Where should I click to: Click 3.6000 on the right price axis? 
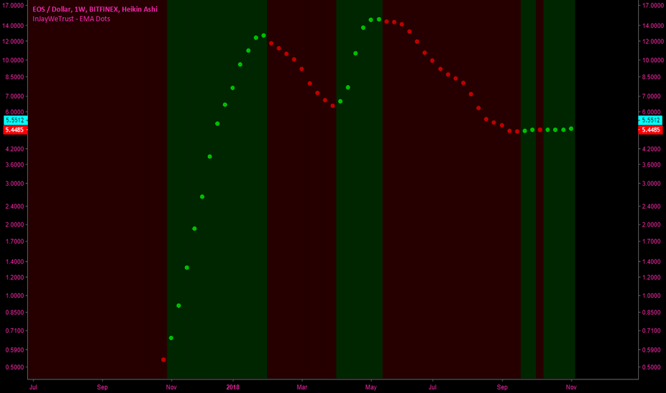point(652,164)
